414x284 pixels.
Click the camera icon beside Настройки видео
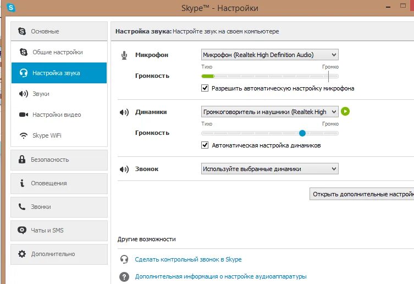point(24,115)
